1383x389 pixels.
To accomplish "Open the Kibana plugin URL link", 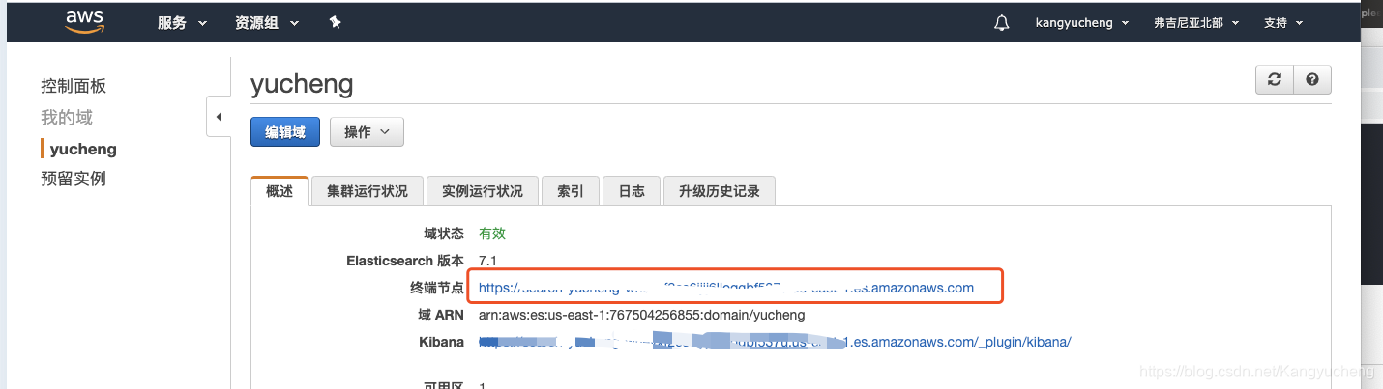I will point(775,342).
